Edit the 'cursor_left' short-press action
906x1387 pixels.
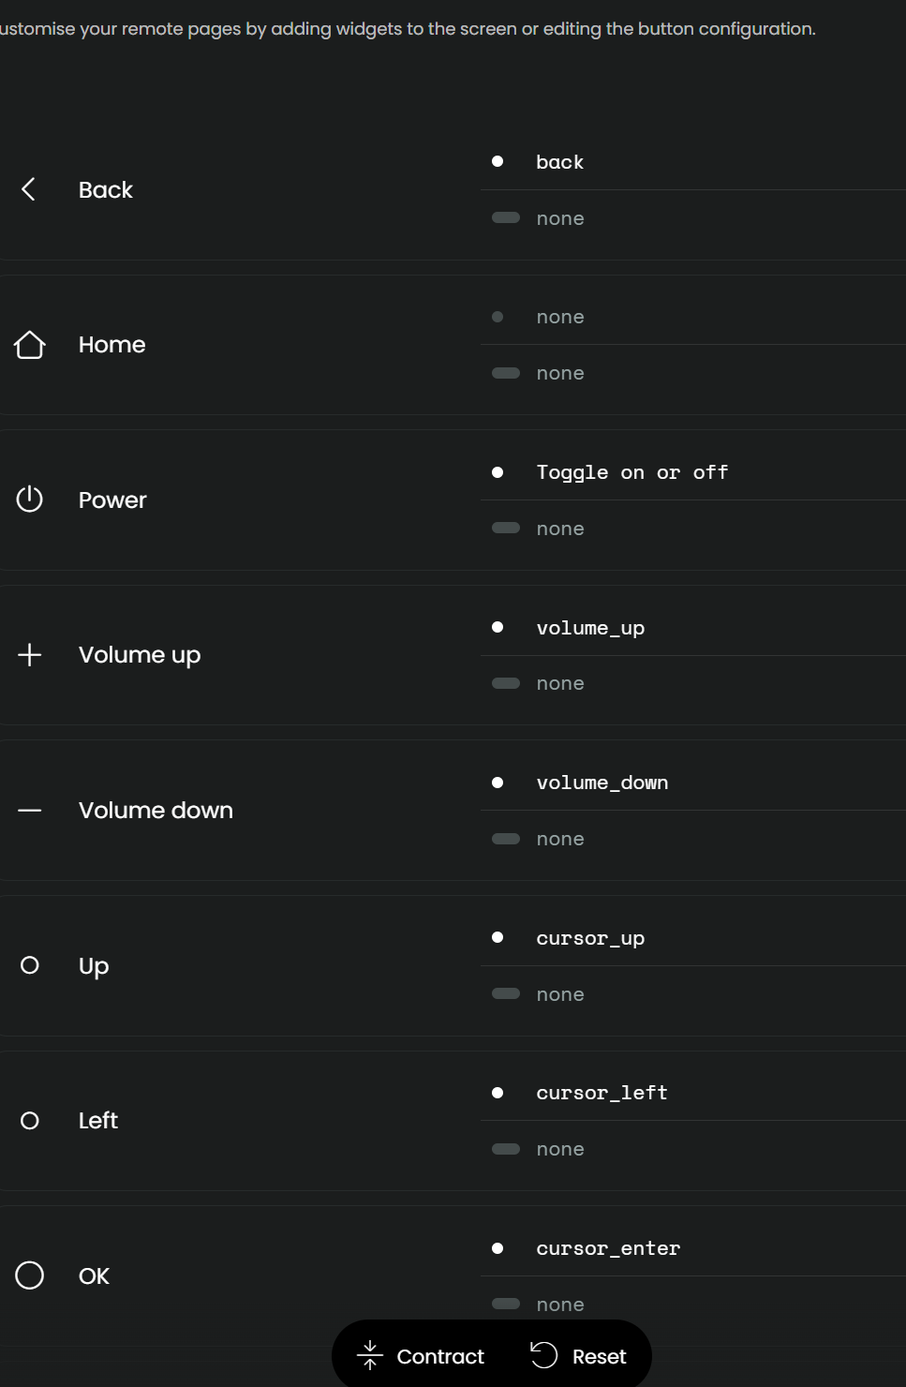coord(602,1093)
